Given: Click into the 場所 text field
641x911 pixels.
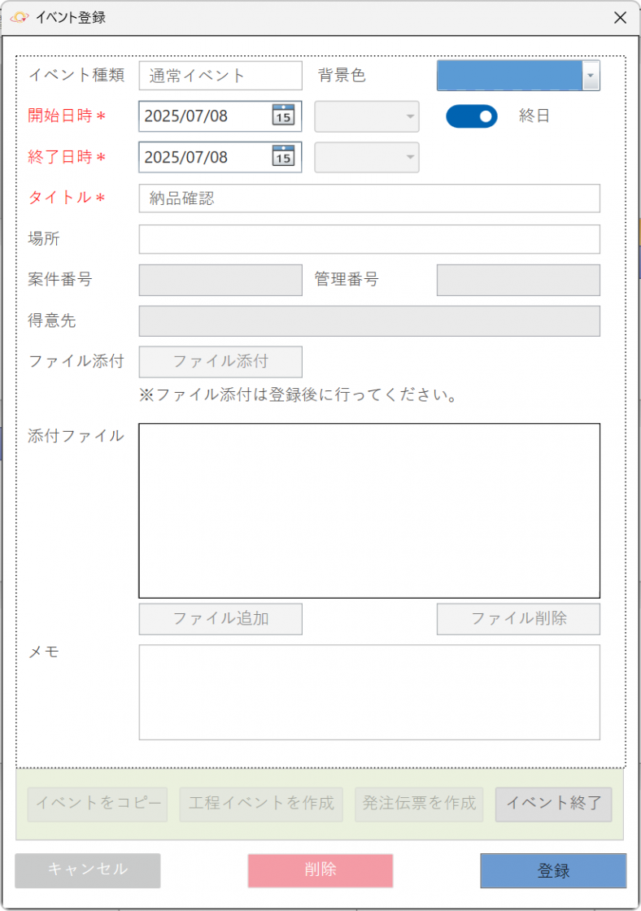Looking at the screenshot, I should coord(369,239).
